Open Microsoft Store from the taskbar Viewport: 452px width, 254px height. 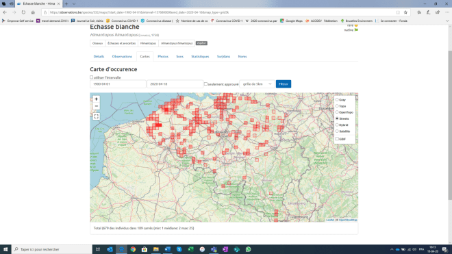145,249
